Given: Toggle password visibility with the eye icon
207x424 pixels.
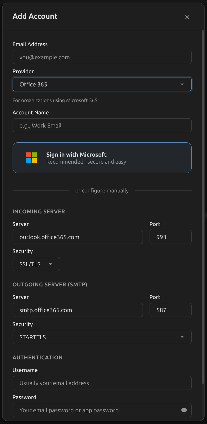Looking at the screenshot, I should click(x=184, y=410).
